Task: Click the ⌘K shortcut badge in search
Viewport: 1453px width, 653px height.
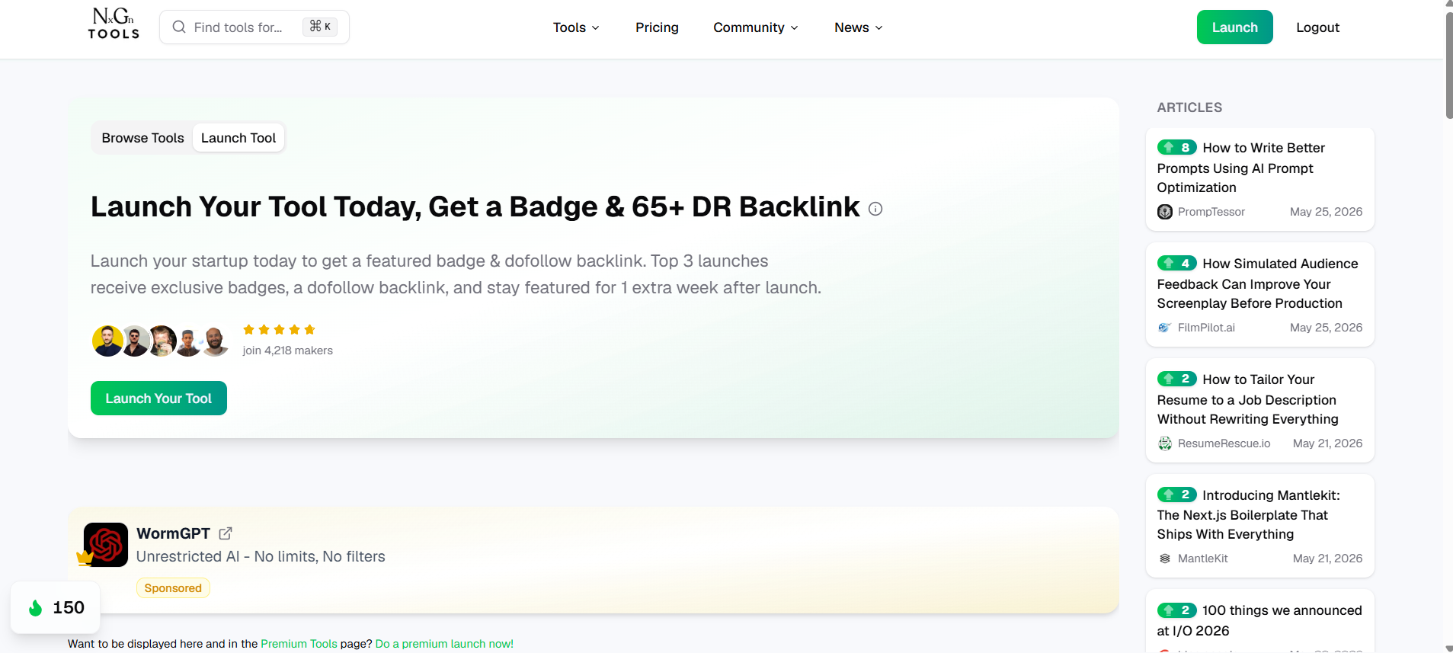Action: coord(320,27)
